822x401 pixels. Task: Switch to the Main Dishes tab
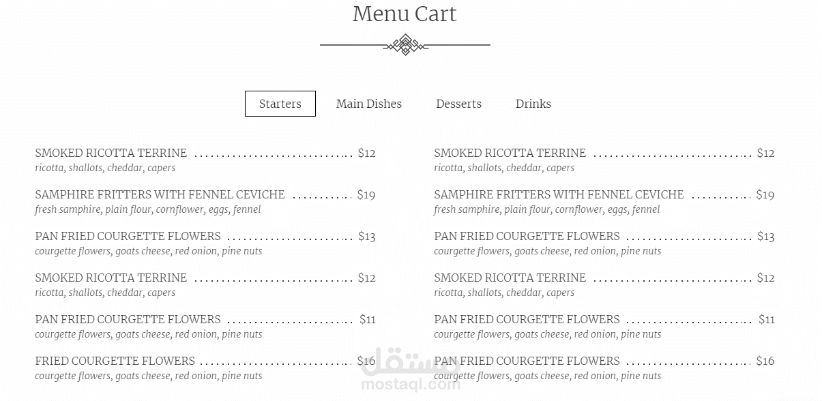tap(368, 104)
